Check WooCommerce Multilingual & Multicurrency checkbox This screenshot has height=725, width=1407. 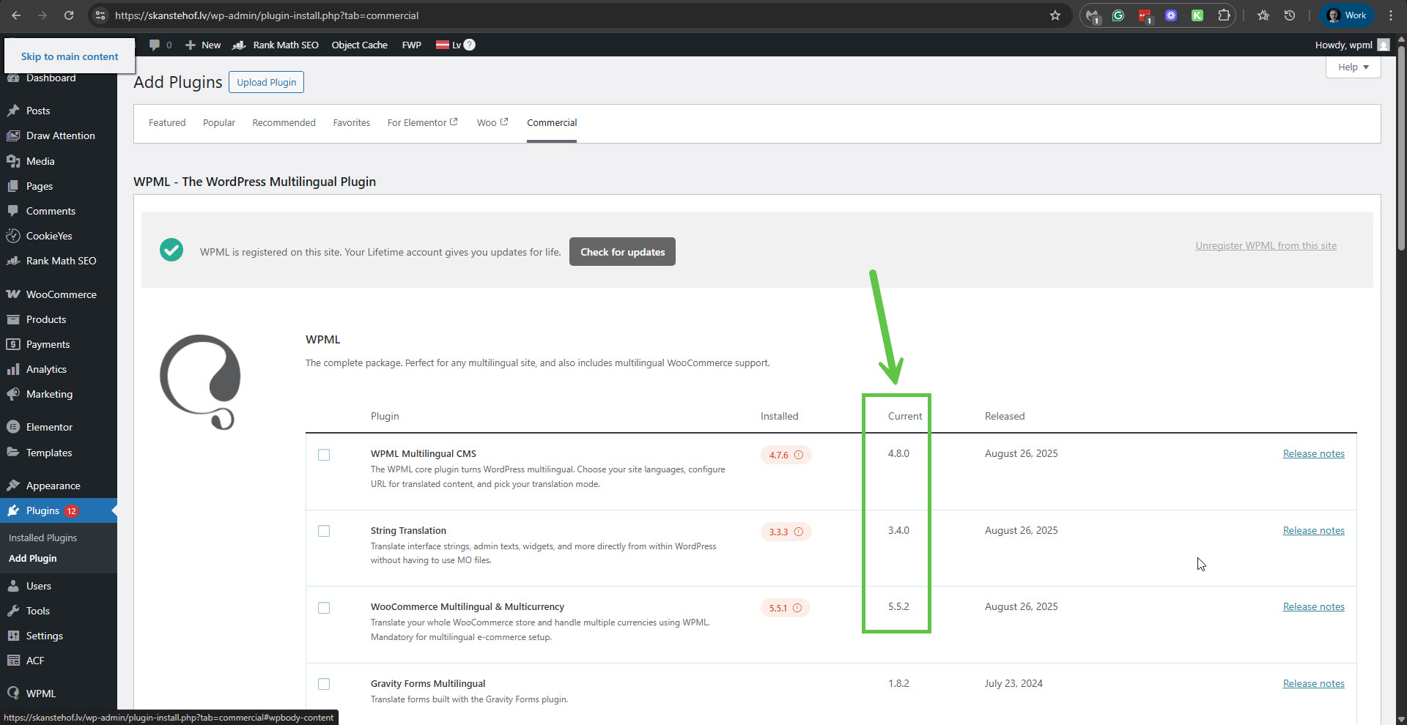point(324,608)
